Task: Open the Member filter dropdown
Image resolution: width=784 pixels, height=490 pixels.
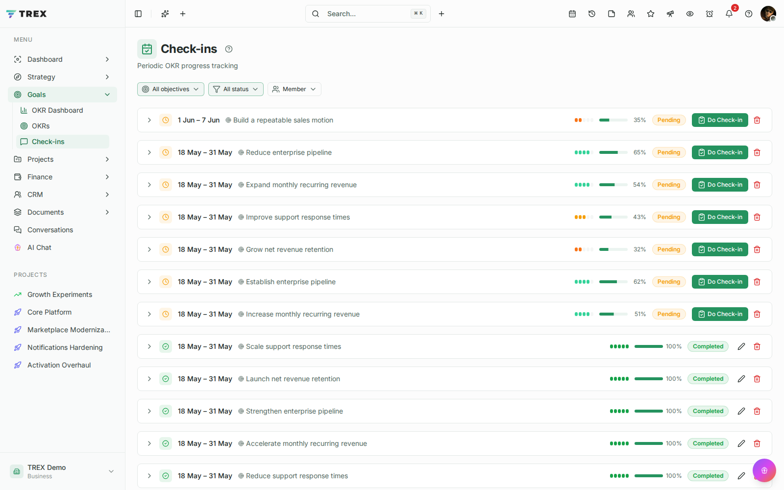Action: coord(294,89)
